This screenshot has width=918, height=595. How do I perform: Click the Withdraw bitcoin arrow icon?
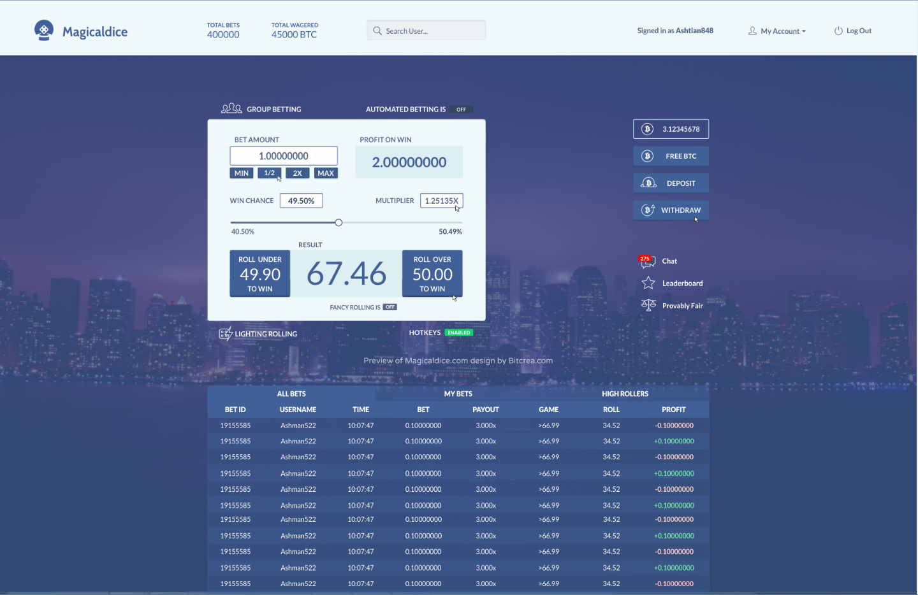coord(648,210)
